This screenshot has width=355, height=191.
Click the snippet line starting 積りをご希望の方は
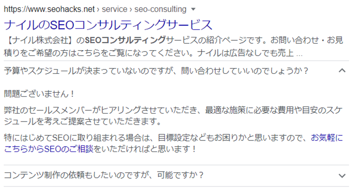click(82, 53)
